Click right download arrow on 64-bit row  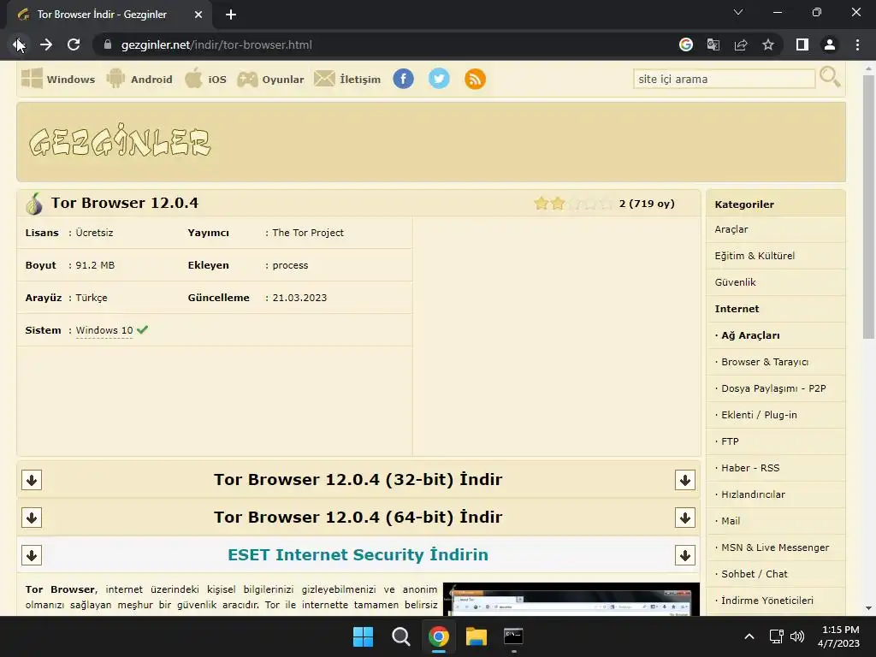pyautogui.click(x=685, y=518)
